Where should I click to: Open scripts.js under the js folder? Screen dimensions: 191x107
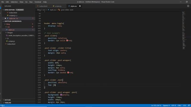[12, 41]
